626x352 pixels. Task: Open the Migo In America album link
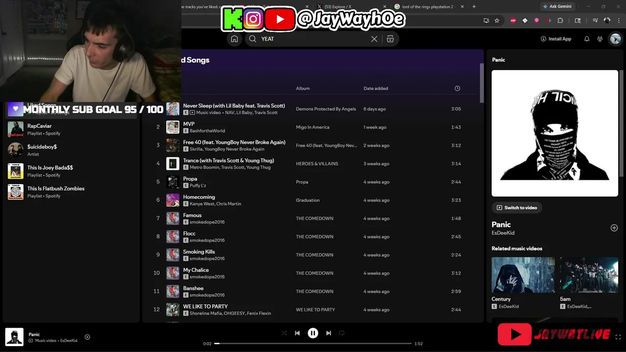pos(313,127)
